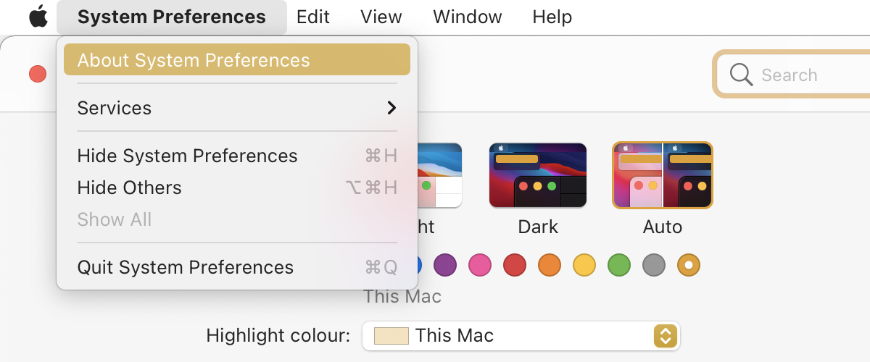This screenshot has width=870, height=362.
Task: Choose the orange accent colour
Action: [550, 266]
